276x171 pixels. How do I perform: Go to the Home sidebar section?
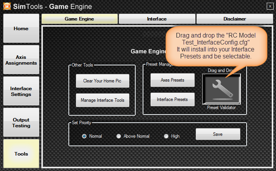click(21, 28)
